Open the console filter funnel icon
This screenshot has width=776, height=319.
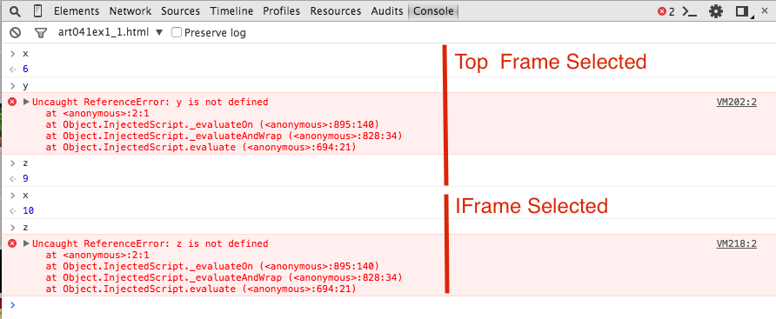41,33
